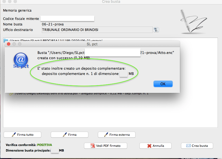The width and height of the screenshot is (222, 159).
Task: Click the pen icon on Firma tutto
Action: 14,135
